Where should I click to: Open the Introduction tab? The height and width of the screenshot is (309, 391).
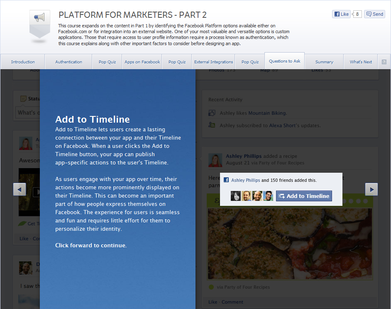tap(23, 62)
